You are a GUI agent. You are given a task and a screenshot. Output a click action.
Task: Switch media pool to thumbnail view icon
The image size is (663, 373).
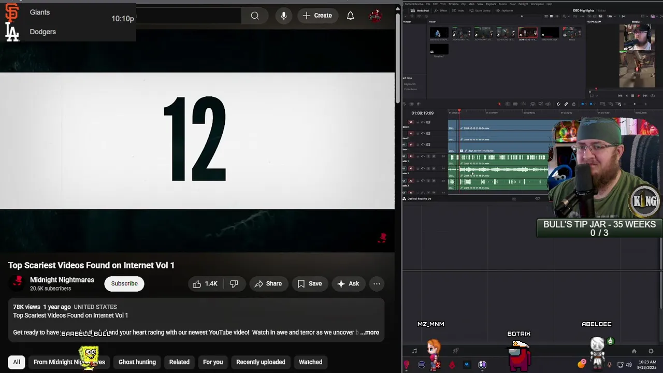point(552,16)
